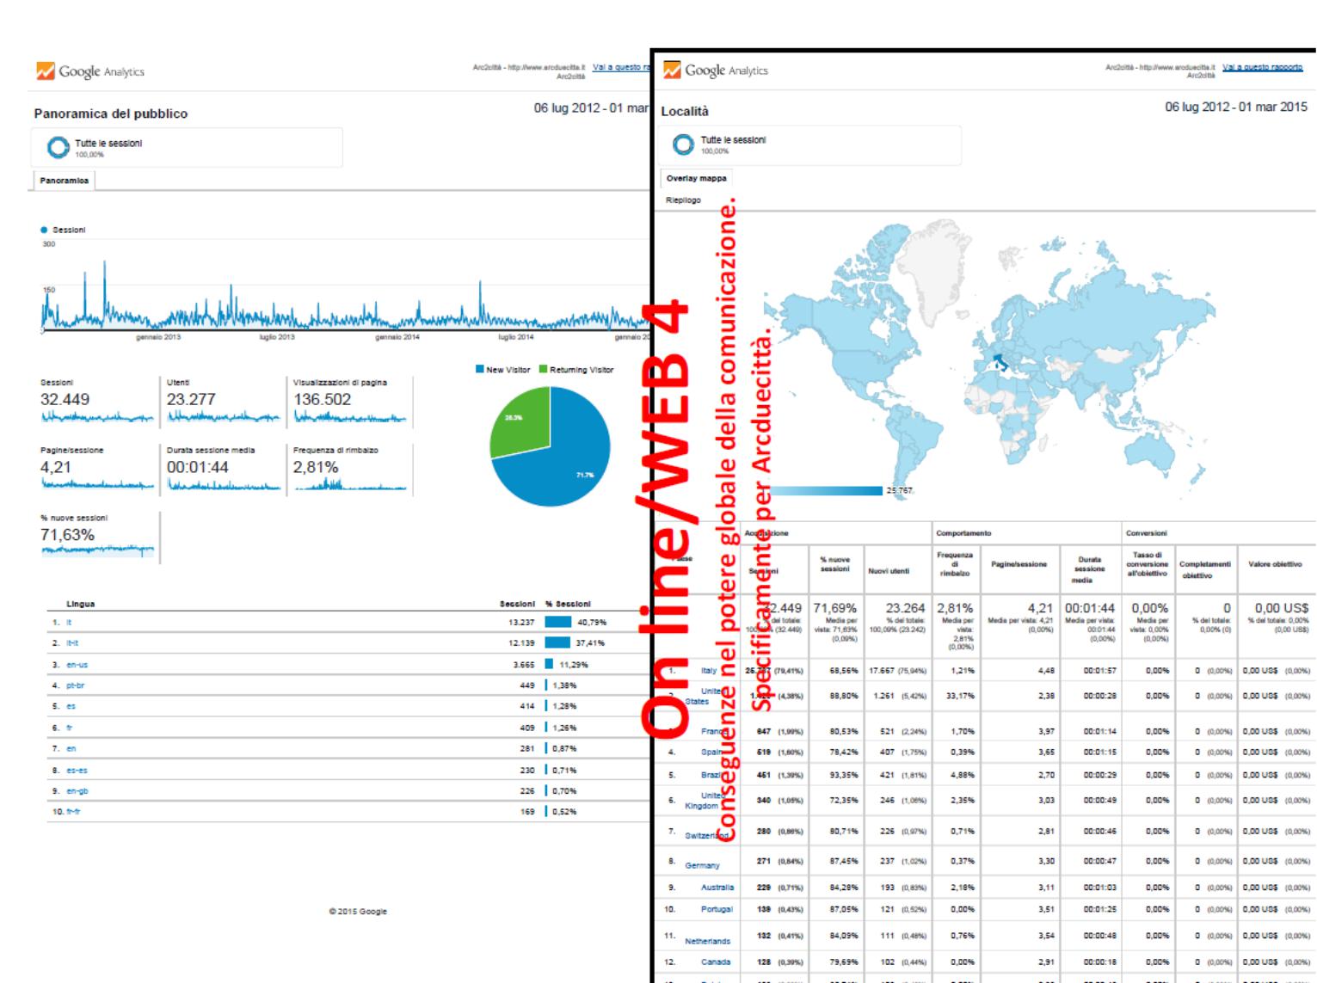Open the es-es language row link
This screenshot has width=1317, height=983.
pyautogui.click(x=76, y=771)
